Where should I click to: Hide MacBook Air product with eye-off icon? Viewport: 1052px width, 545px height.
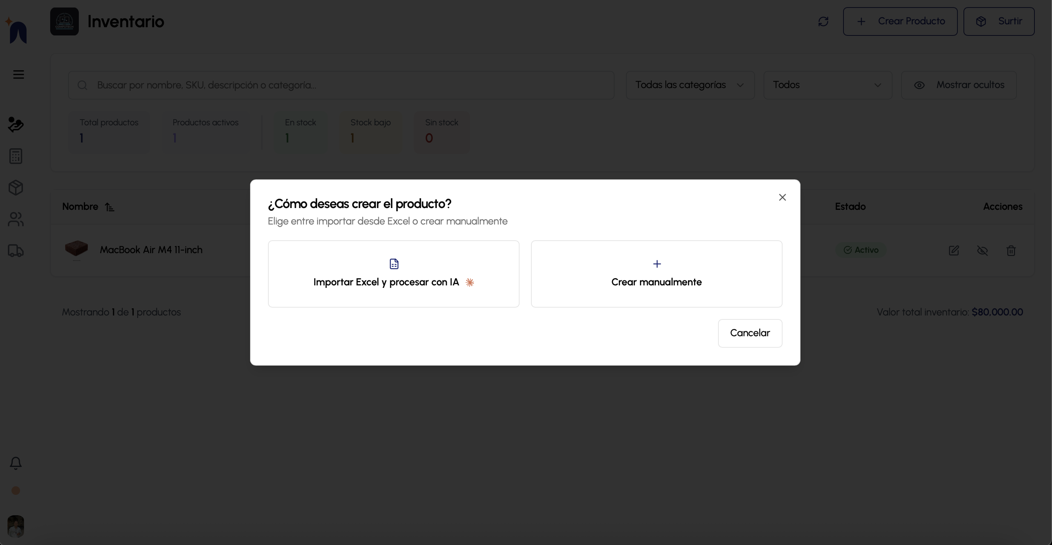[x=982, y=250]
